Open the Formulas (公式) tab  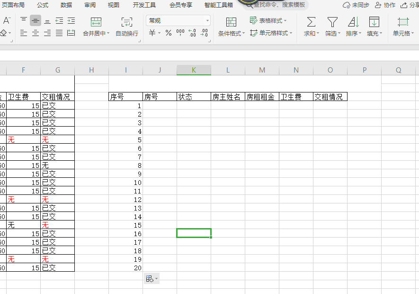[x=43, y=5]
